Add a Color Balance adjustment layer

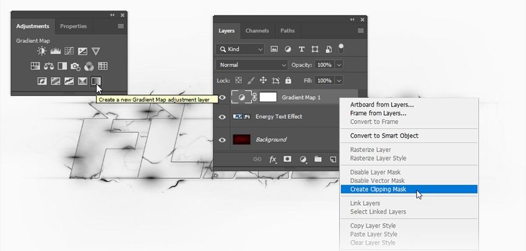coord(49,66)
